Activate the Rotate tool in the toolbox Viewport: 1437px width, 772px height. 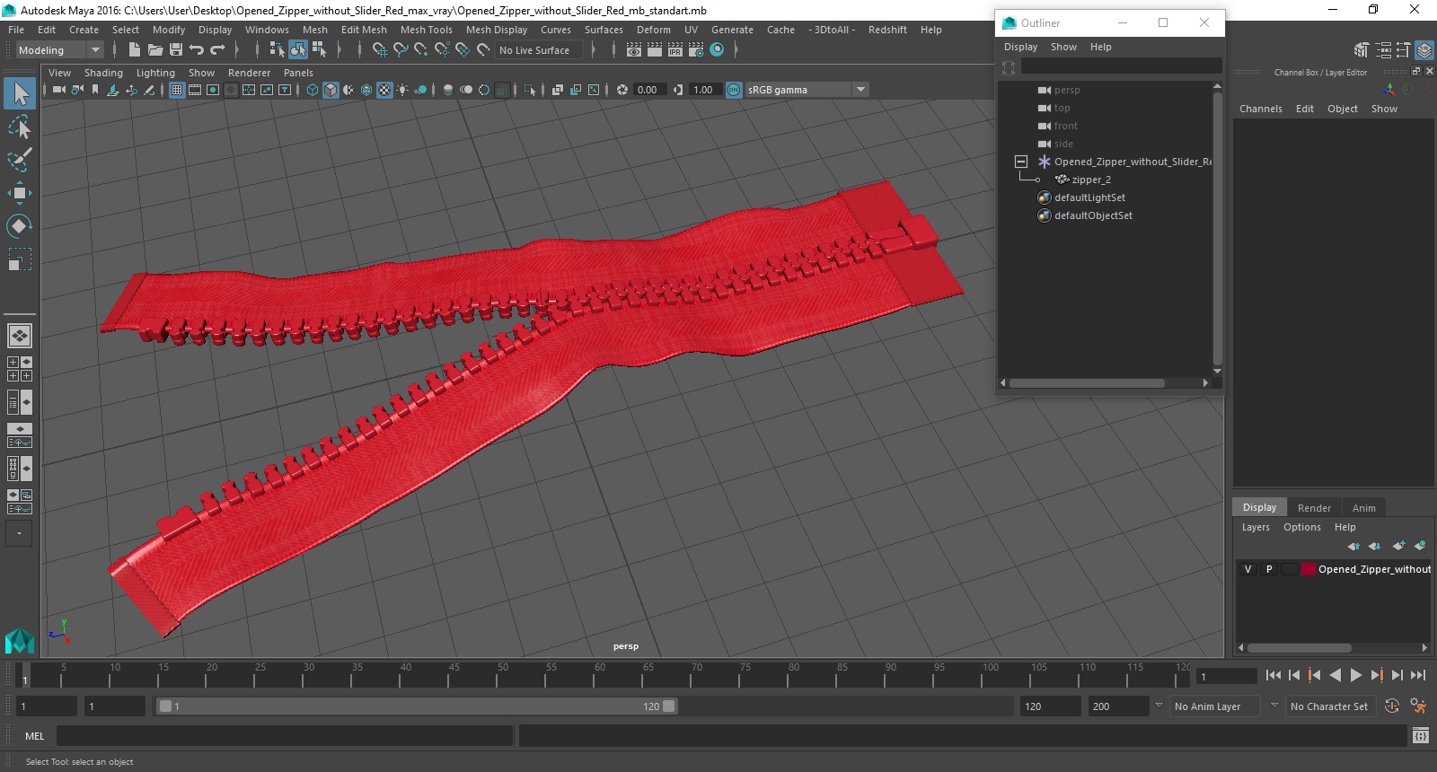pyautogui.click(x=19, y=226)
